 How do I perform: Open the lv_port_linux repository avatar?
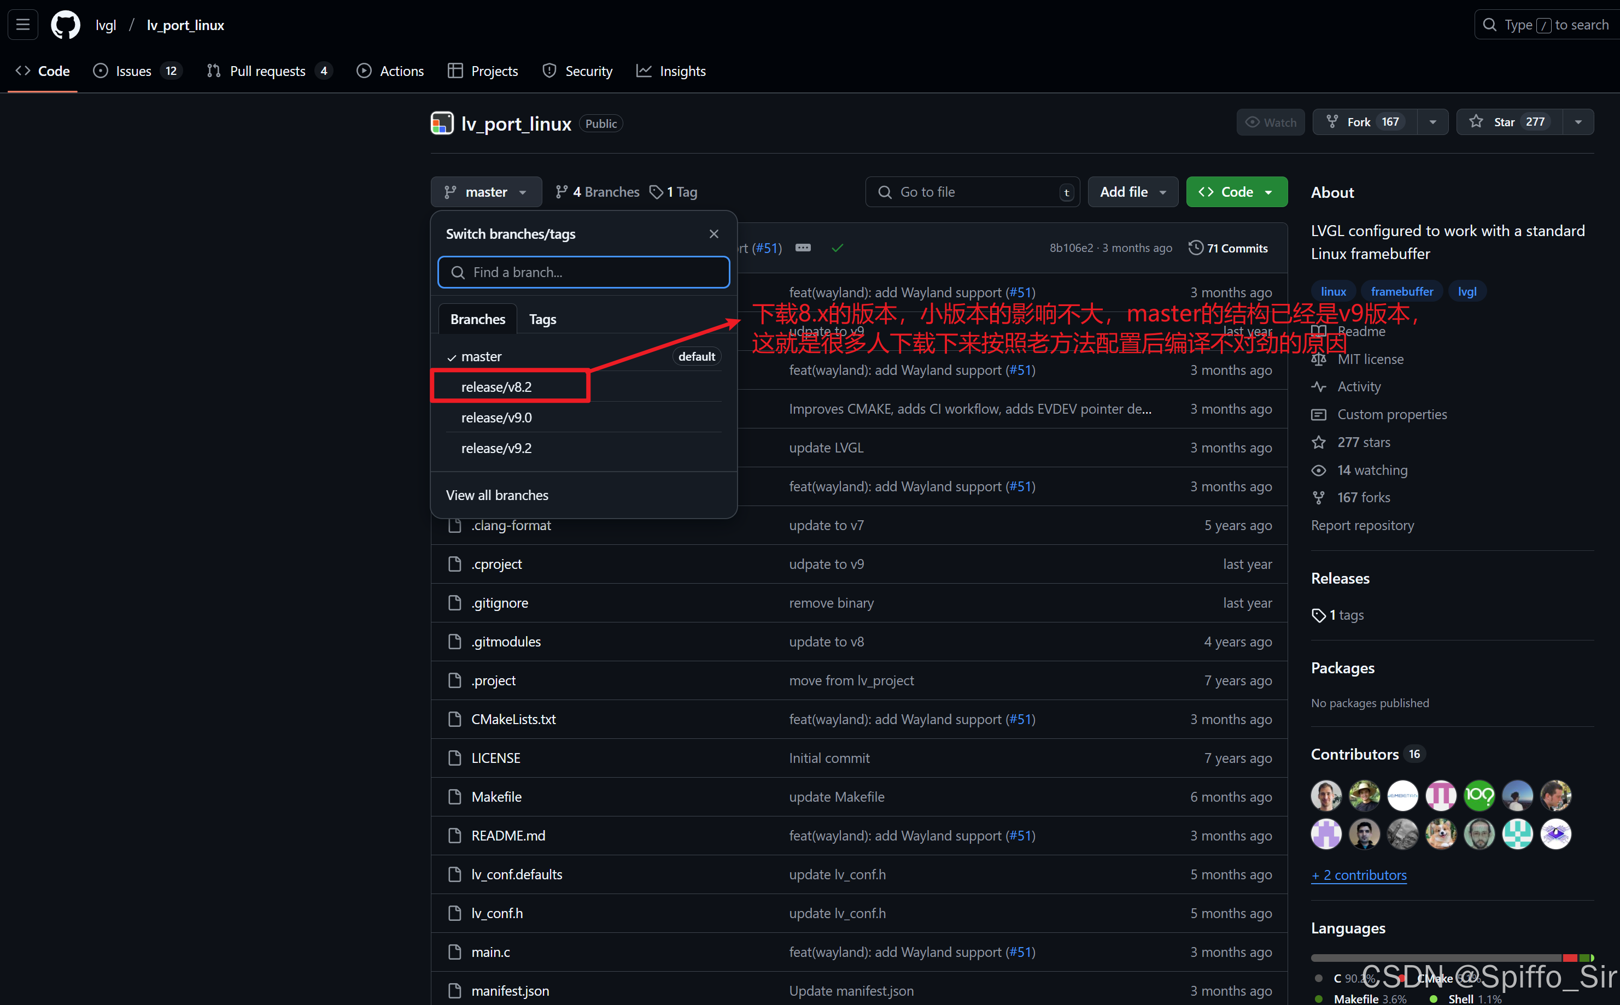[x=442, y=124]
